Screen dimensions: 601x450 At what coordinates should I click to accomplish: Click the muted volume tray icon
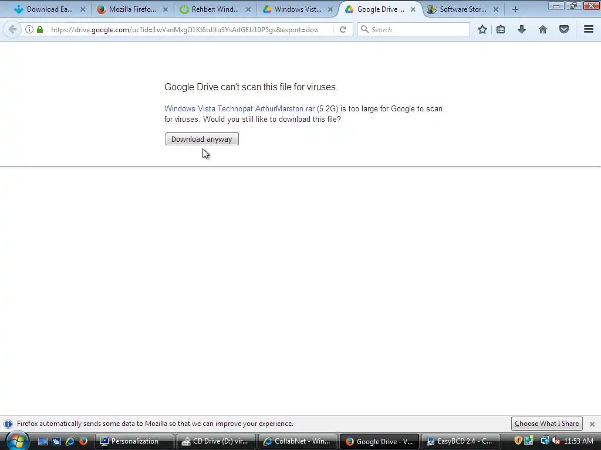pos(556,441)
